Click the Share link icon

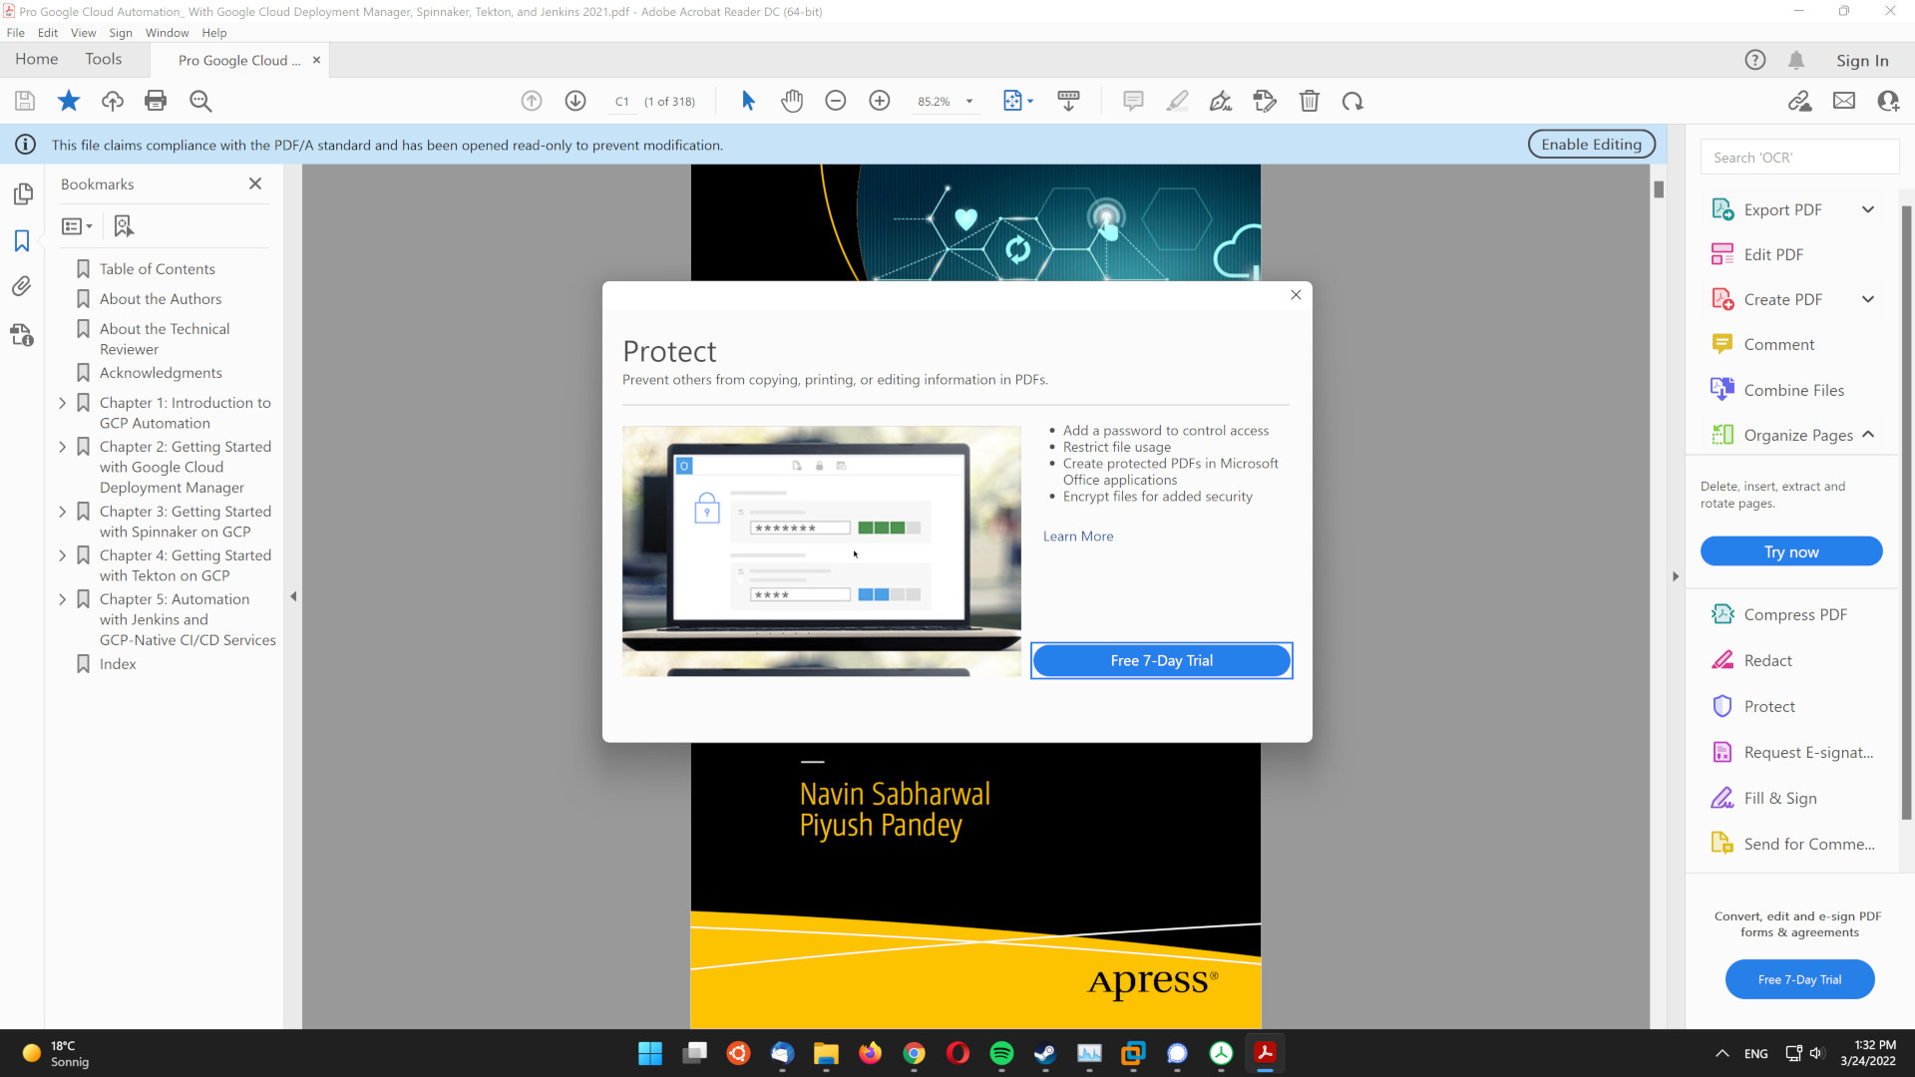pos(1800,101)
